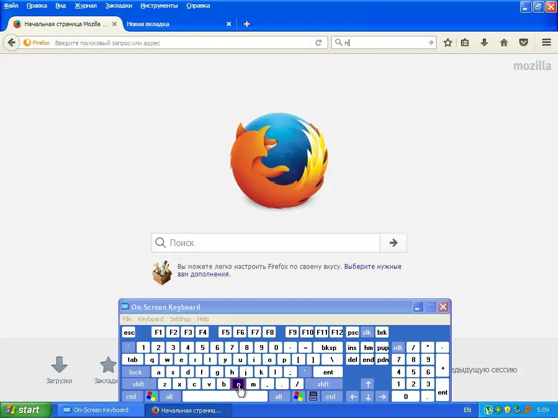The image size is (558, 418).
Task: Click the Windows logo key on keyboard left
Action: click(151, 396)
